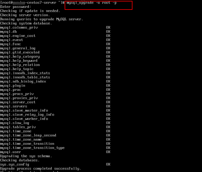Click the mysql.innodb_index_stats entry

click(x=25, y=73)
